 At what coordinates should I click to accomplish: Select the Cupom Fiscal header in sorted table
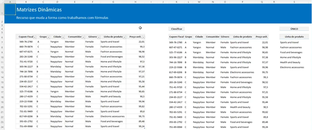[x=176, y=37]
